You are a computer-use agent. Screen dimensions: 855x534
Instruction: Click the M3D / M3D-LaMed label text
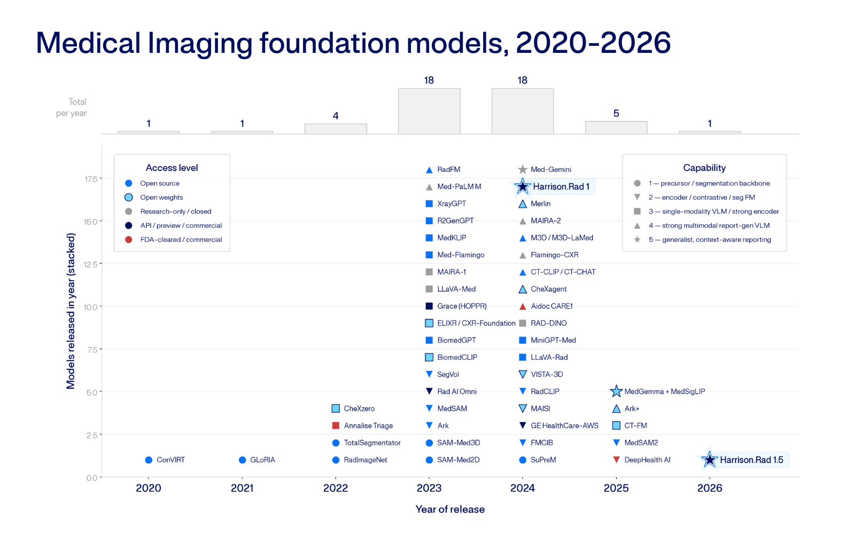(562, 238)
